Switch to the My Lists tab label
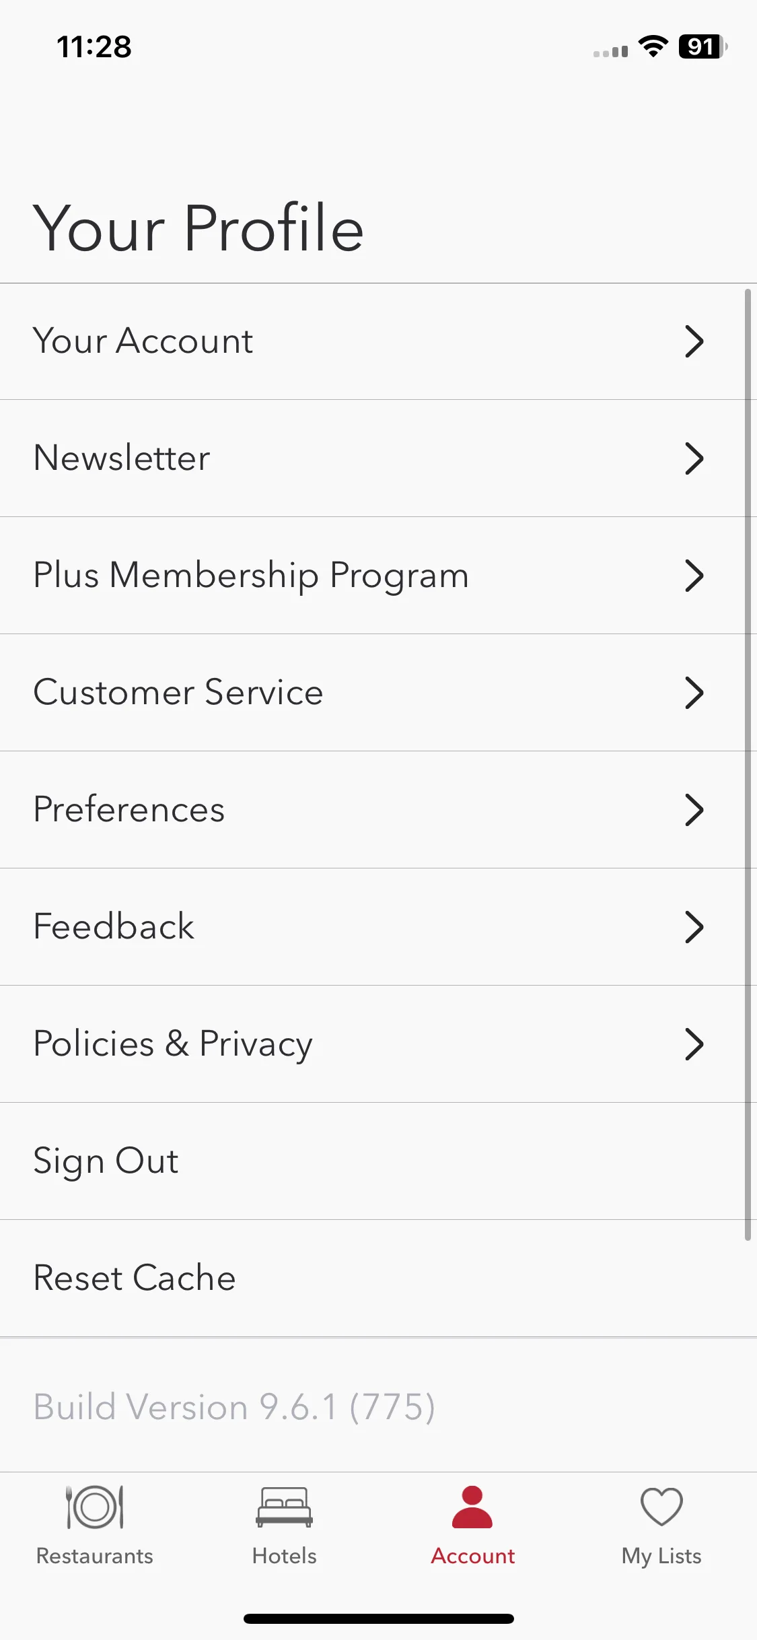This screenshot has width=757, height=1640. 661,1557
